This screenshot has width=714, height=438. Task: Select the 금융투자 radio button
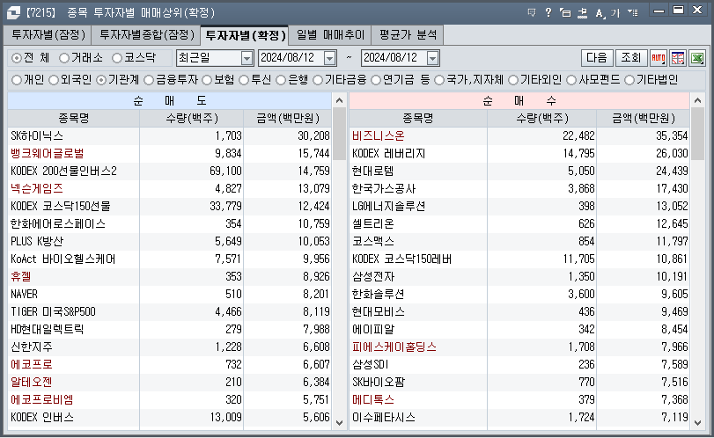(149, 80)
